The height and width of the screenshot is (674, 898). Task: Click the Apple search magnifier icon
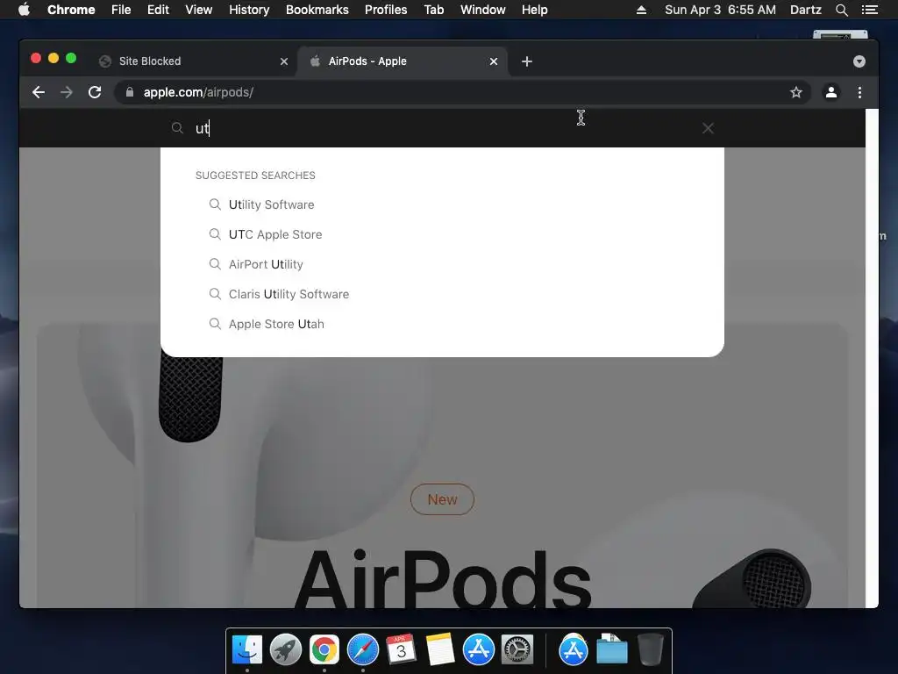(x=177, y=128)
